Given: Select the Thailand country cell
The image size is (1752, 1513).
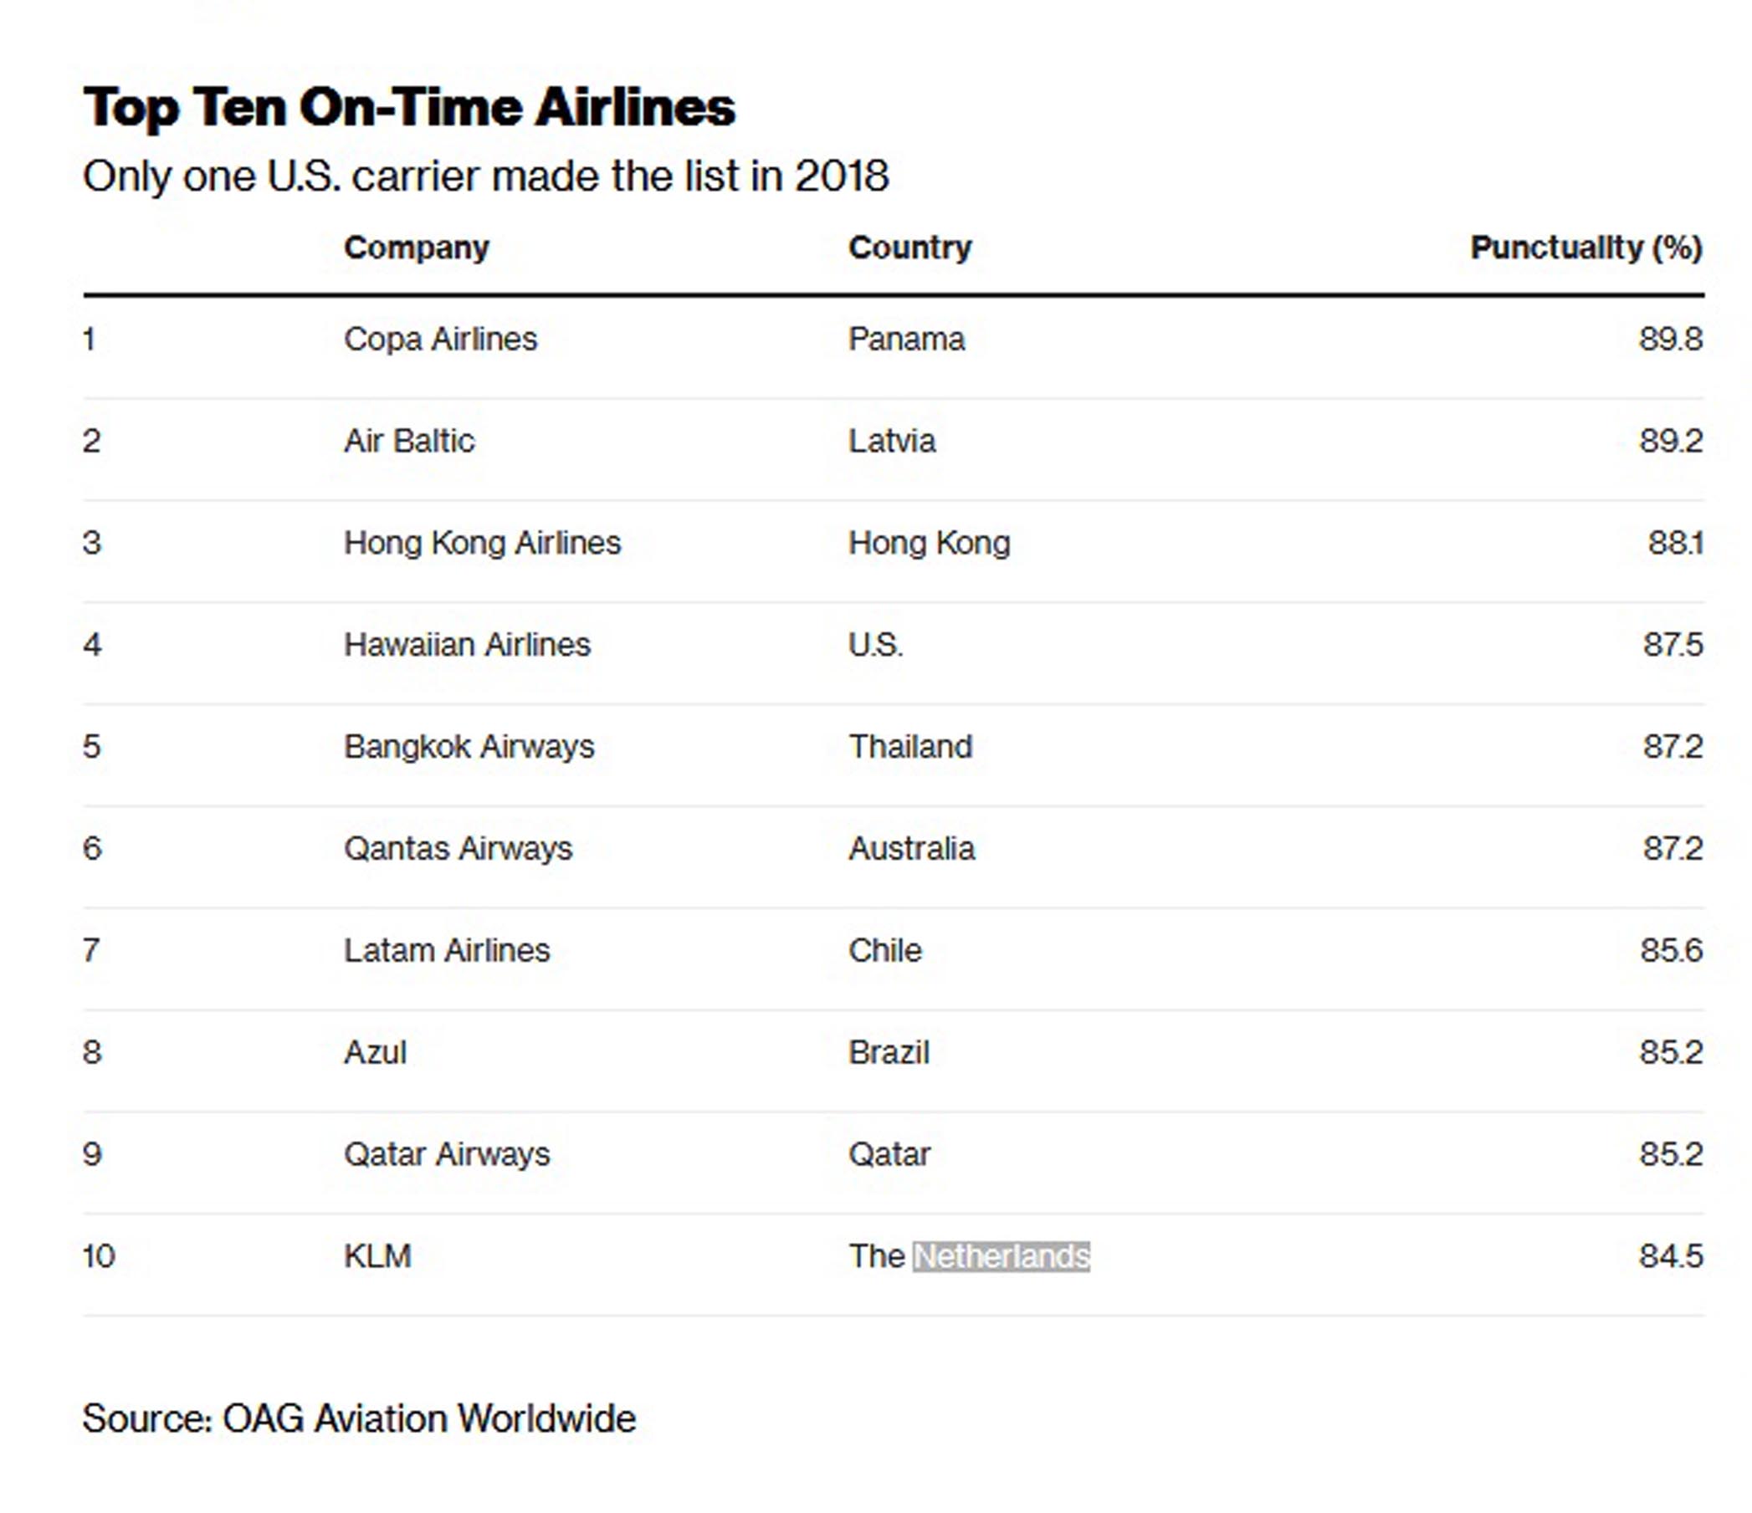Looking at the screenshot, I should [x=910, y=747].
